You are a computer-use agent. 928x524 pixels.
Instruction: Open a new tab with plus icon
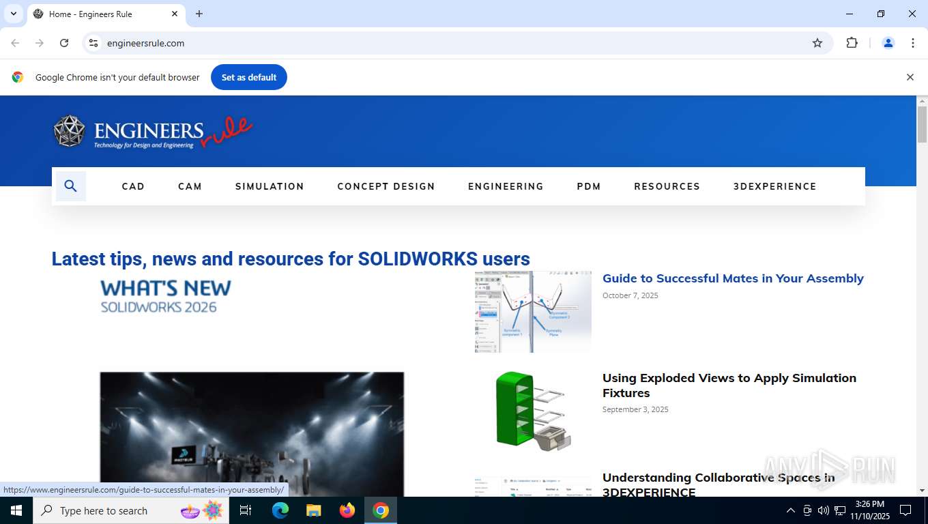tap(199, 14)
